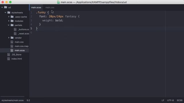The image size is (184, 103).
Task: Open the _buttons partial file
Action: (24, 29)
